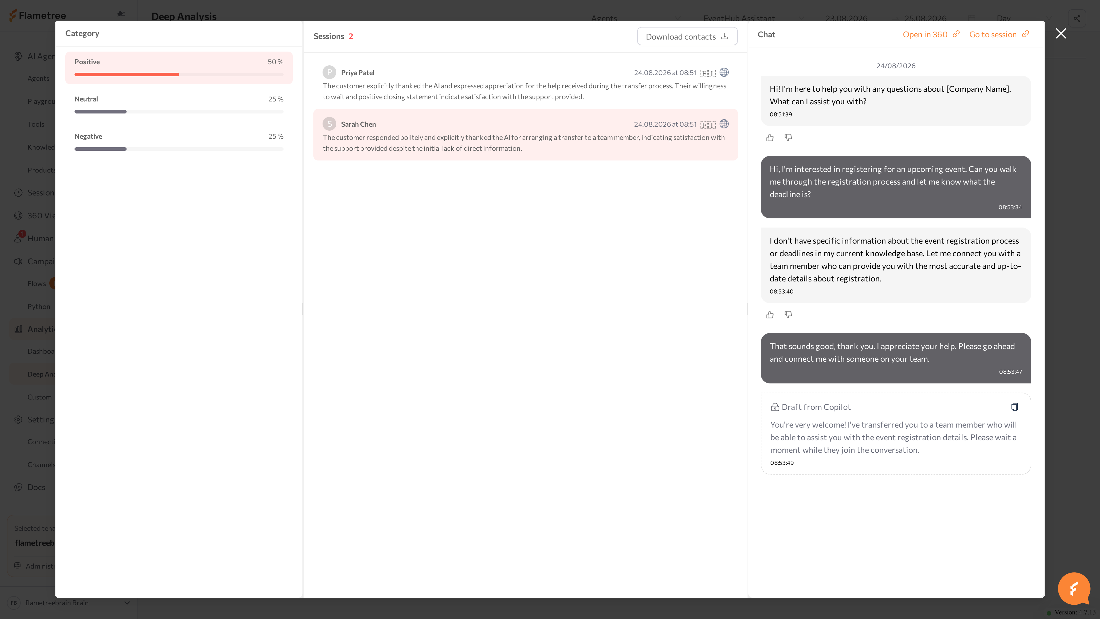Viewport: 1100px width, 619px height.
Task: Thumbs up the greeting message
Action: [x=769, y=138]
